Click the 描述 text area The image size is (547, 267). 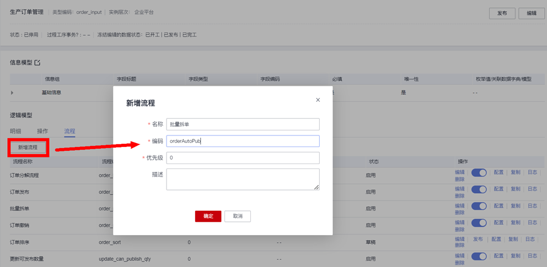click(x=243, y=179)
